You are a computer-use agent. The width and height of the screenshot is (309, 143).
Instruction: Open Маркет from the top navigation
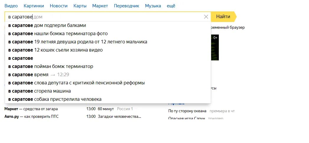click(100, 6)
